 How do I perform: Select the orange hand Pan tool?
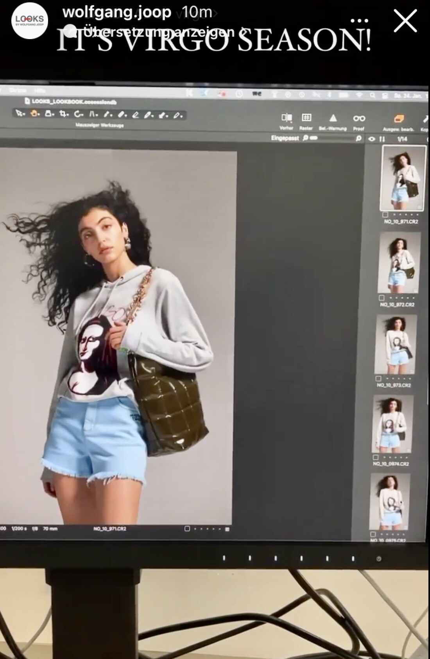click(35, 114)
